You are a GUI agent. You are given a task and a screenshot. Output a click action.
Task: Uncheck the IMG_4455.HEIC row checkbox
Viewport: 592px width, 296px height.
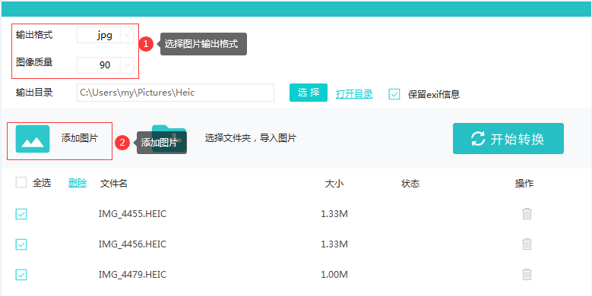pyautogui.click(x=21, y=214)
